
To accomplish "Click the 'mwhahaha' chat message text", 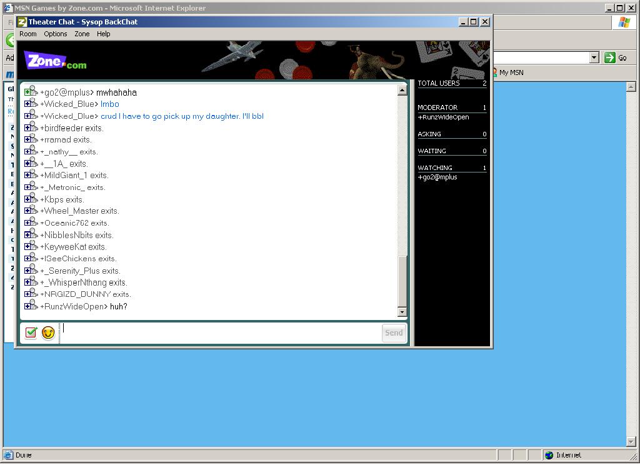I will coord(116,92).
